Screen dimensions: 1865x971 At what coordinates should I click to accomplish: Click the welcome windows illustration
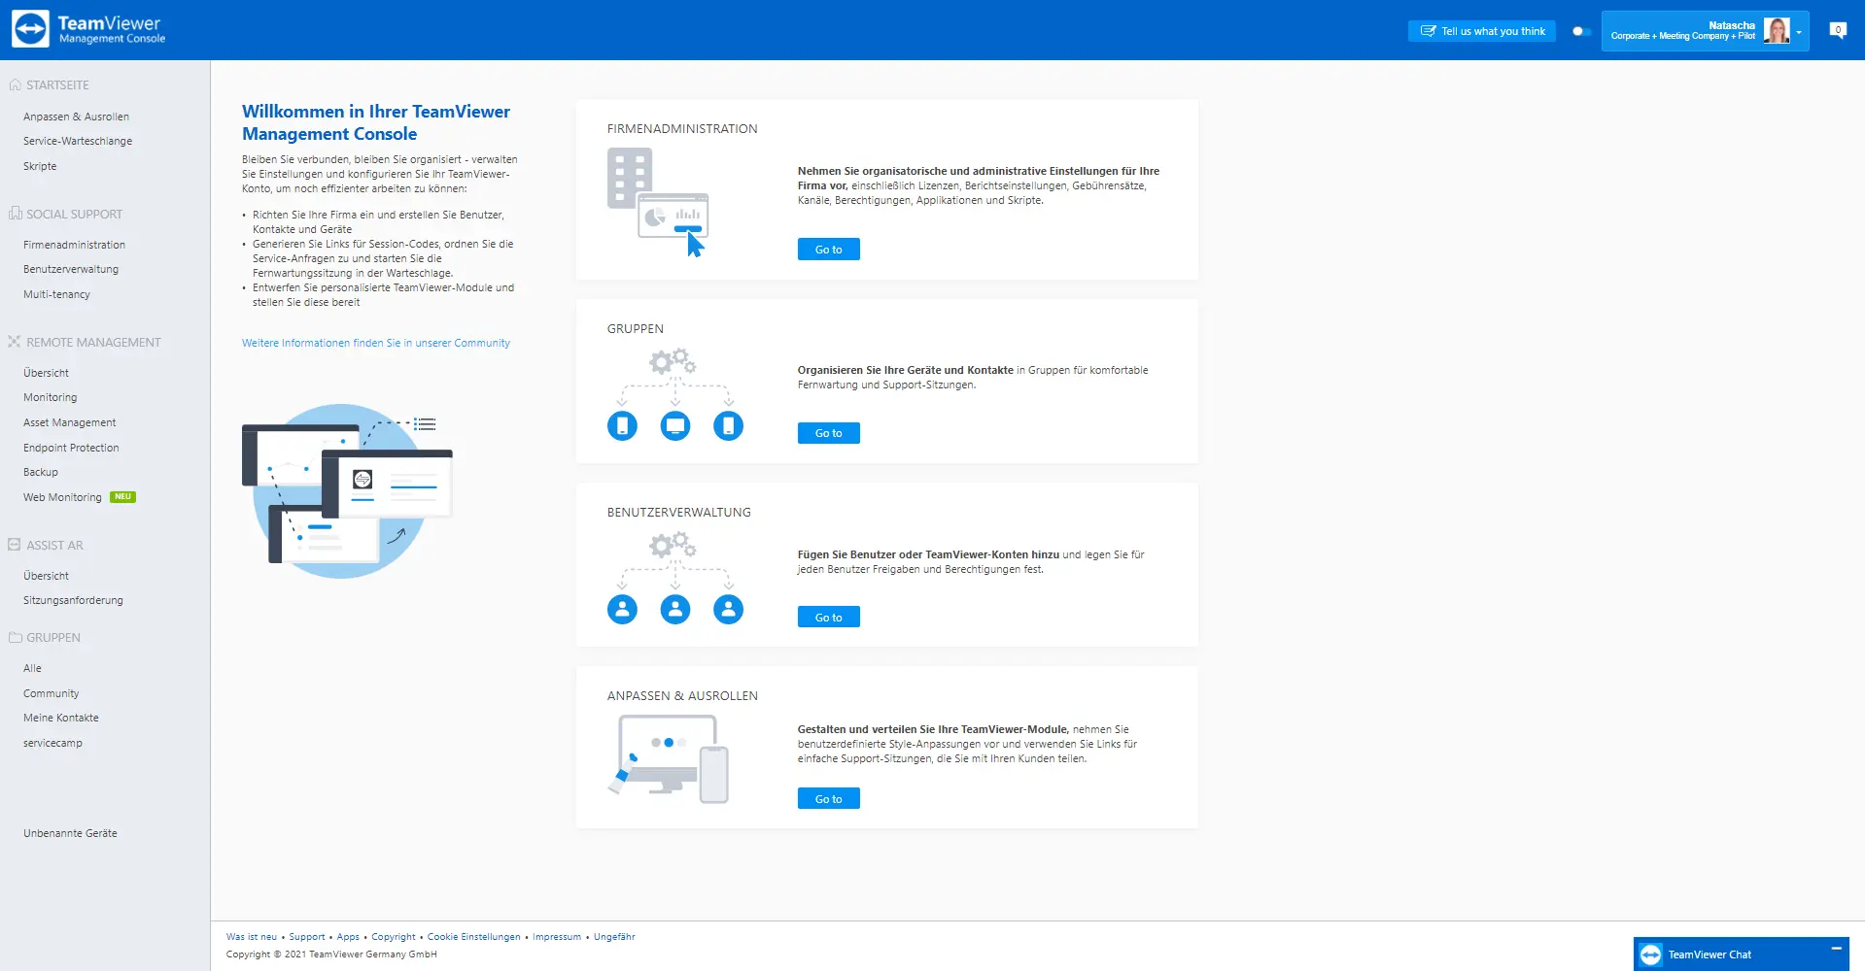[x=347, y=491]
